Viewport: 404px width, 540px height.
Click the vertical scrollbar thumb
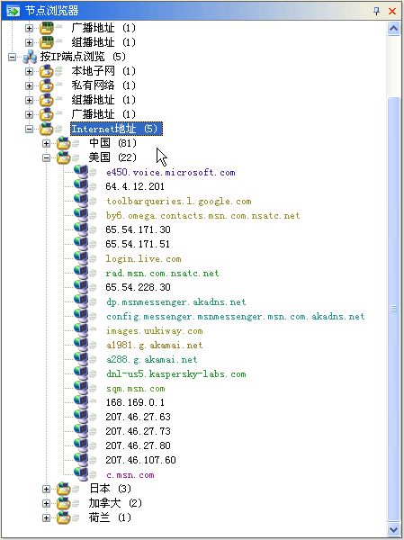[393, 309]
